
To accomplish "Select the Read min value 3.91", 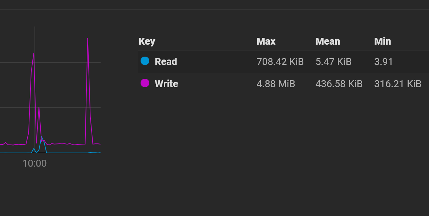I will (383, 61).
